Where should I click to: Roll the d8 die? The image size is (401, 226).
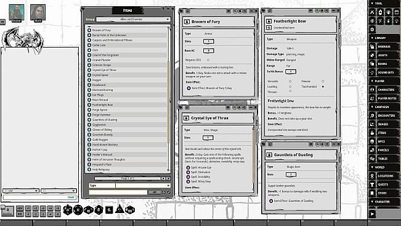point(99,210)
